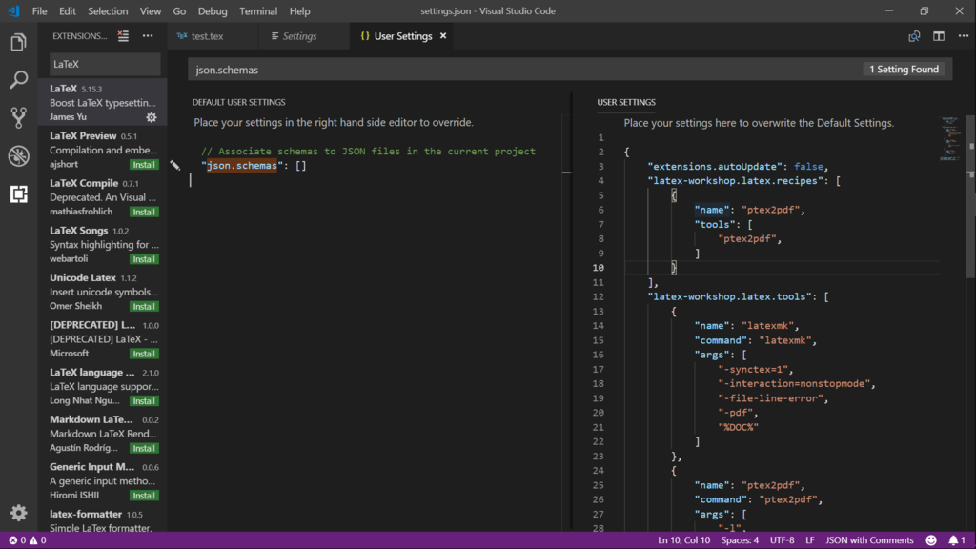Open editor More Actions ellipsis
The image size is (976, 549).
click(x=964, y=36)
